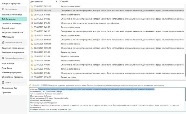The width and height of the screenshot is (186, 114).
Task: Click warning icon of 21:53:23 'Загрузка остановлена' row
Action: (32, 6)
